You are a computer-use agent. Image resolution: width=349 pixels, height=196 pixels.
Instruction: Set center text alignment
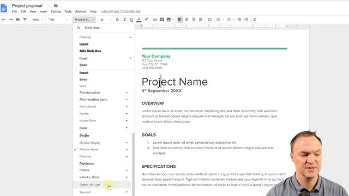coord(186,20)
